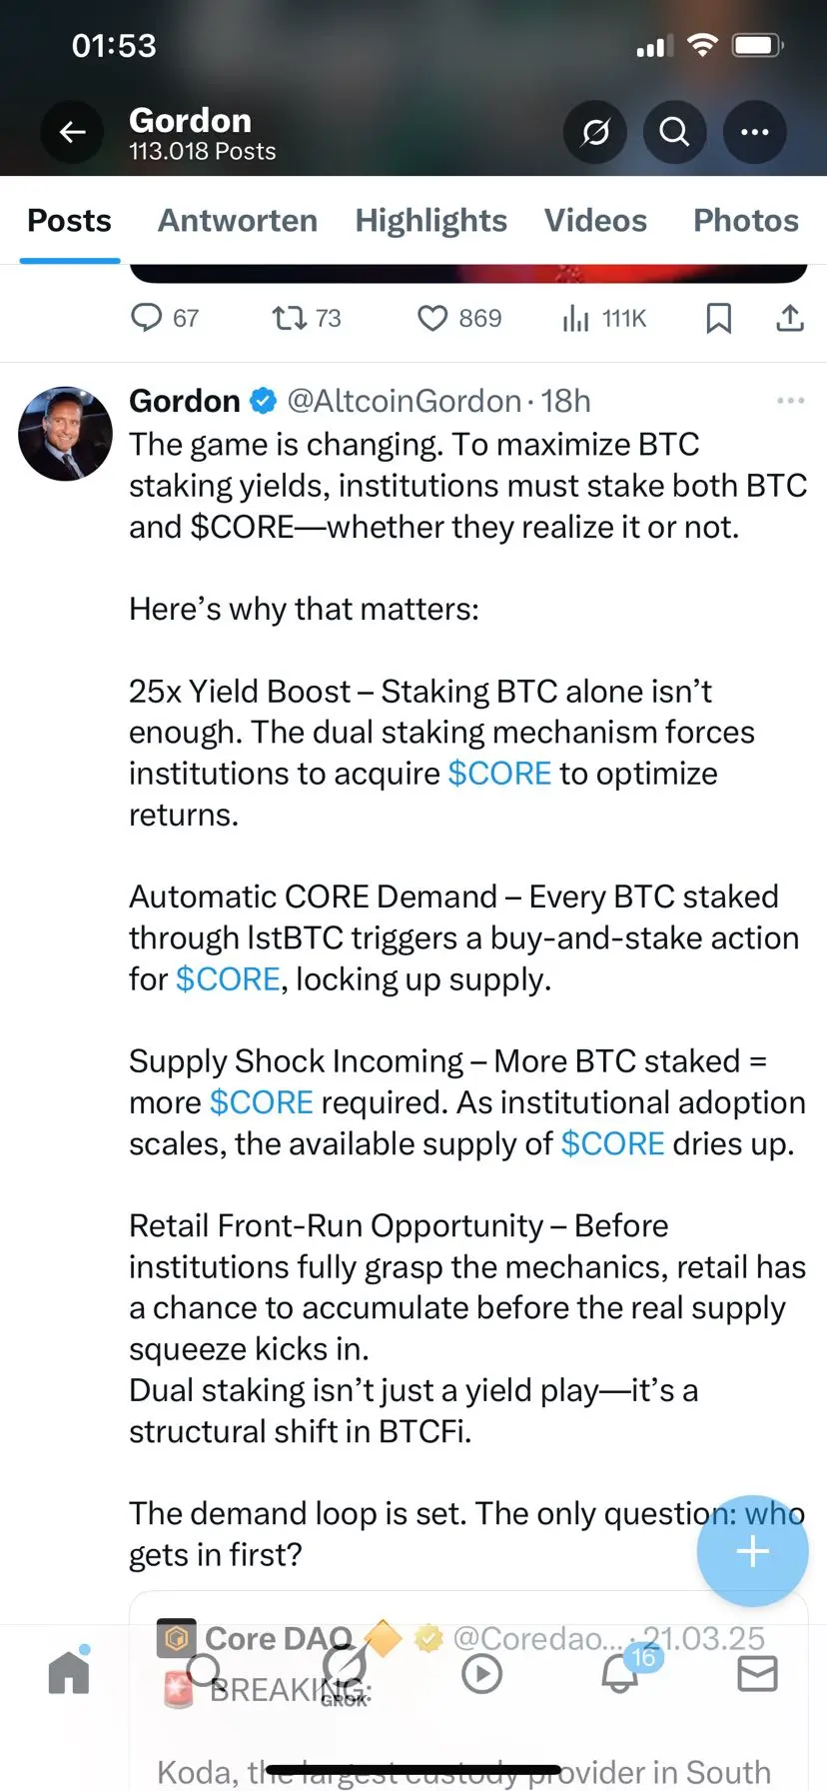The height and width of the screenshot is (1791, 827).
Task: Tap the back arrow button
Action: click(x=72, y=132)
